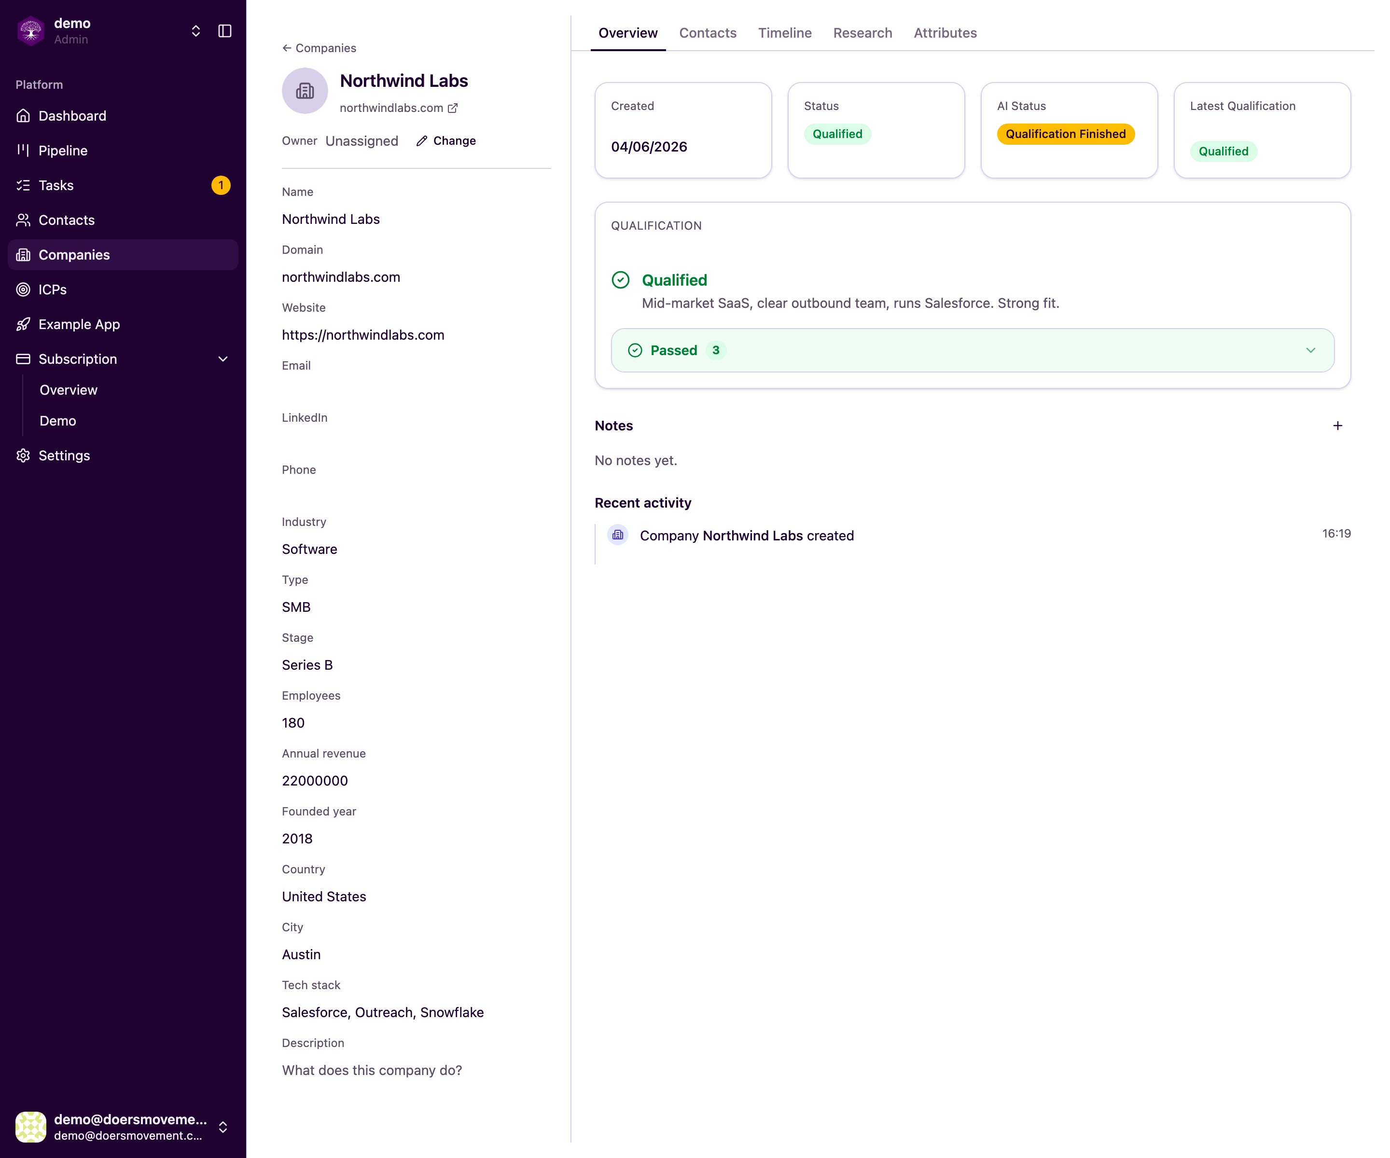Open the Research tab
Image resolution: width=1390 pixels, height=1158 pixels.
[x=863, y=33]
